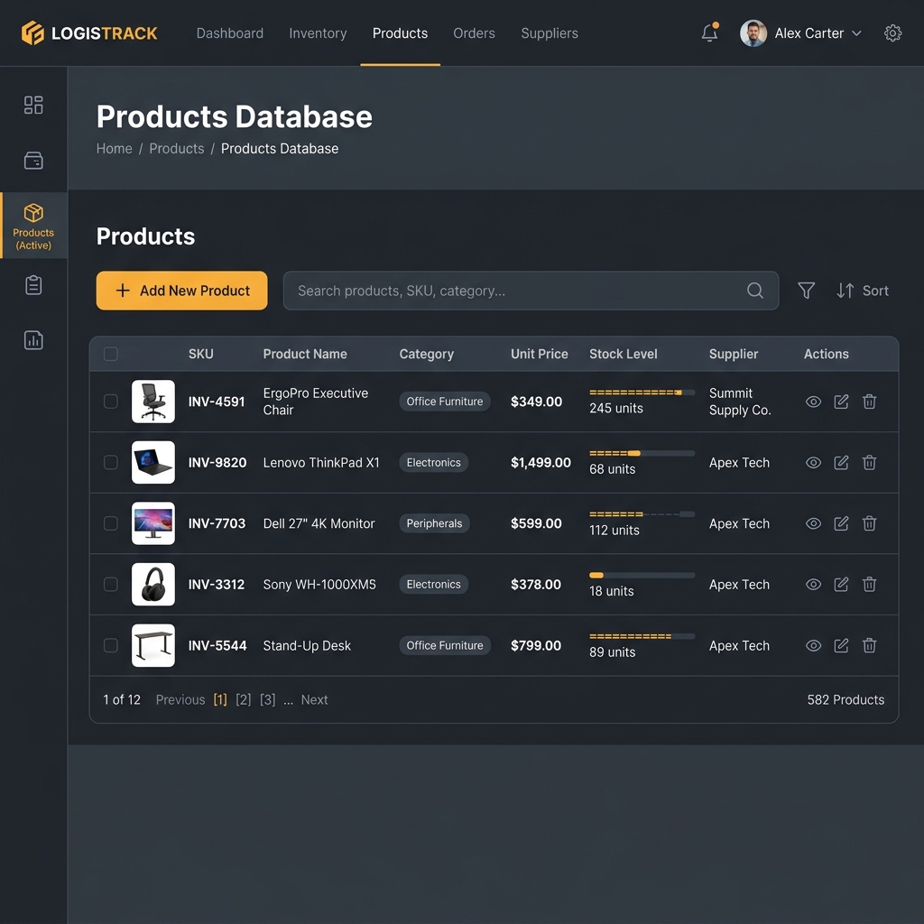
Task: Open the settings gear icon
Action: (892, 33)
